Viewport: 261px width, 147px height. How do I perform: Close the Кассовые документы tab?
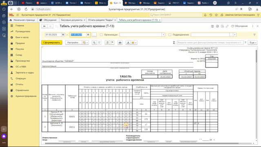[84, 20]
